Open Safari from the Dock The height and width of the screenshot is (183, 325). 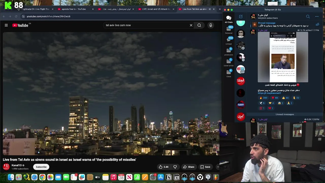click(34, 177)
